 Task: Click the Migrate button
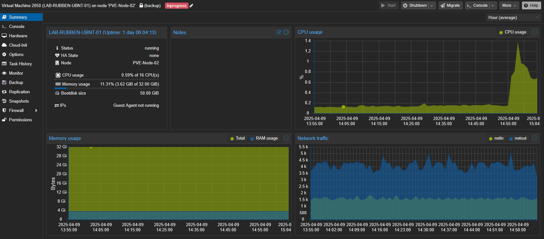pyautogui.click(x=450, y=5)
